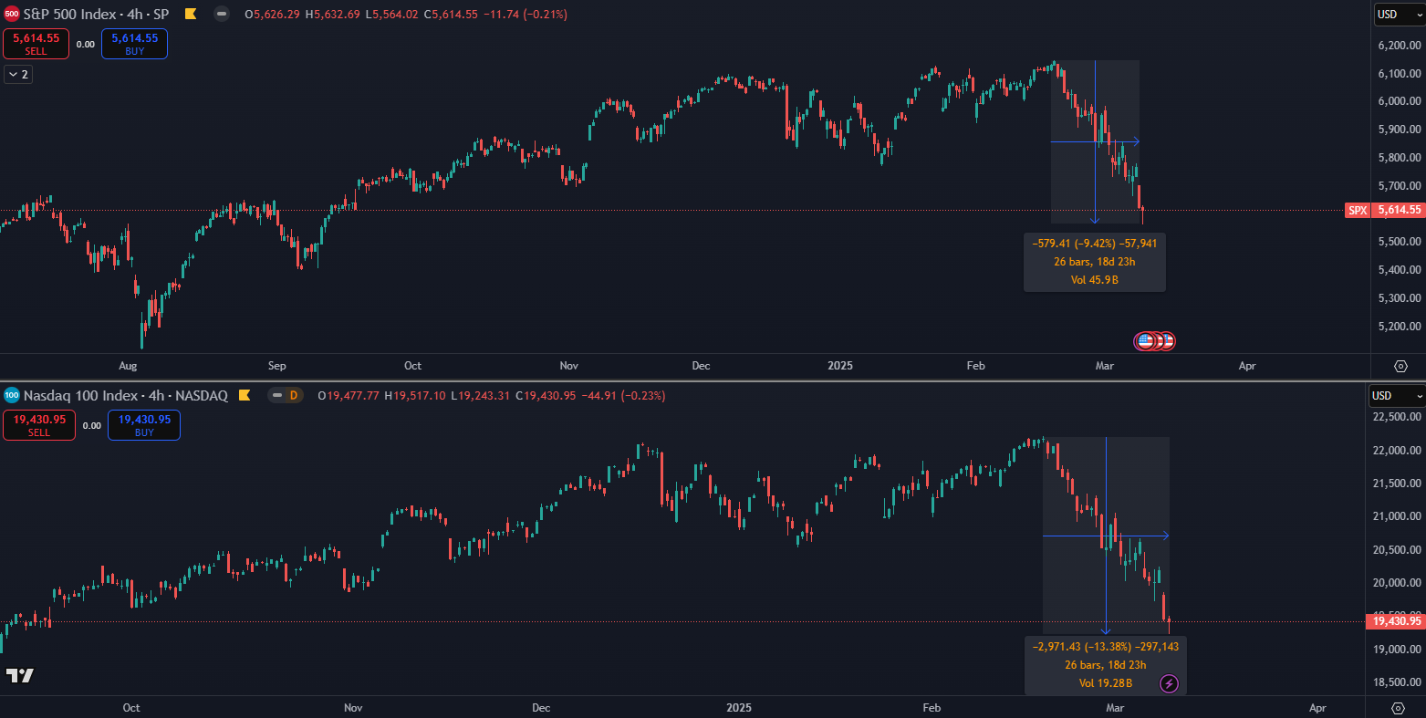Expand the collapsed indicators legend showing 2

tap(18, 75)
